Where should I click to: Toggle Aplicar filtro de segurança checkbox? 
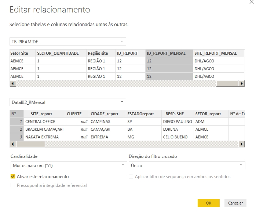pos(131,177)
